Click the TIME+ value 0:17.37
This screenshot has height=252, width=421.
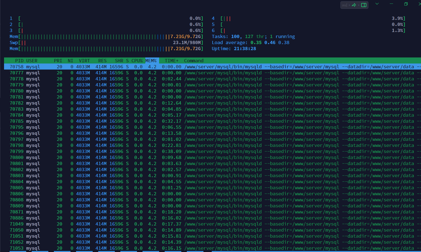coord(171,224)
